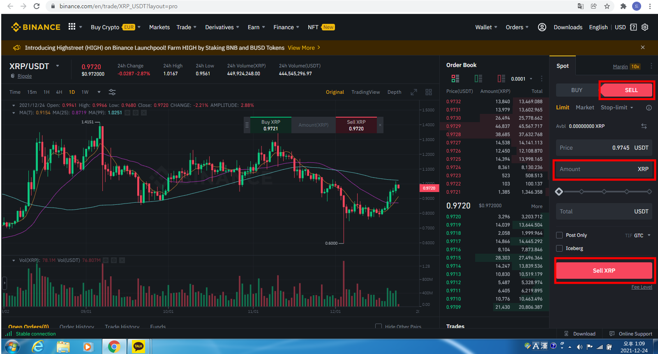Click the taskbar volume speaker icon

580,347
